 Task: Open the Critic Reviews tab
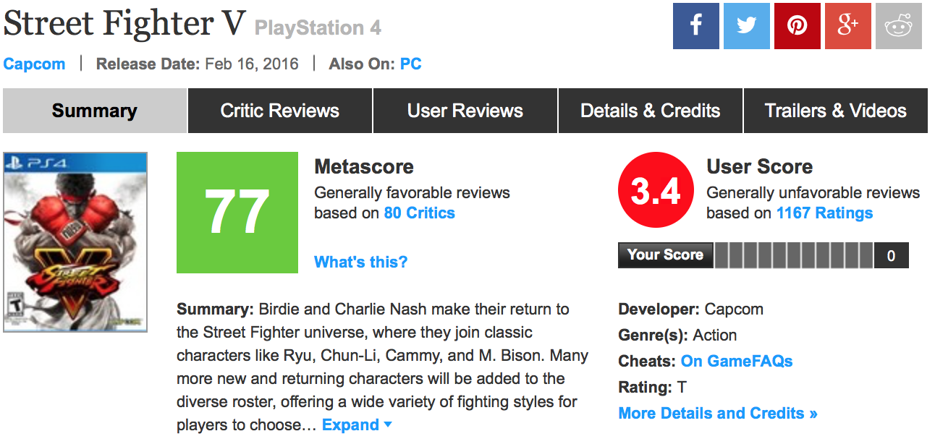coord(280,111)
